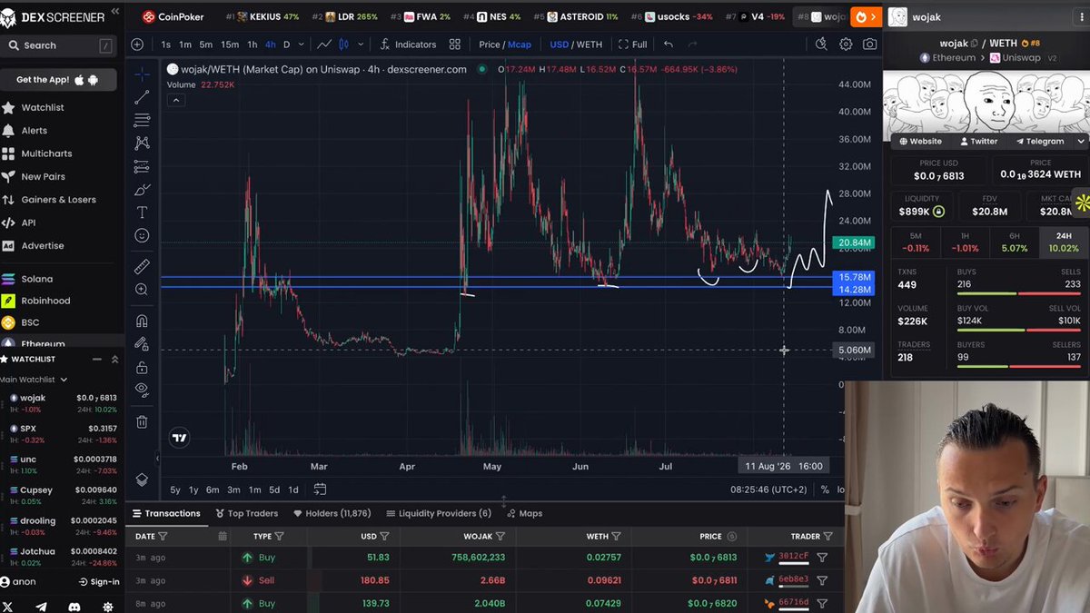The image size is (1090, 613).
Task: Open the indicator templates grid icon
Action: point(455,44)
